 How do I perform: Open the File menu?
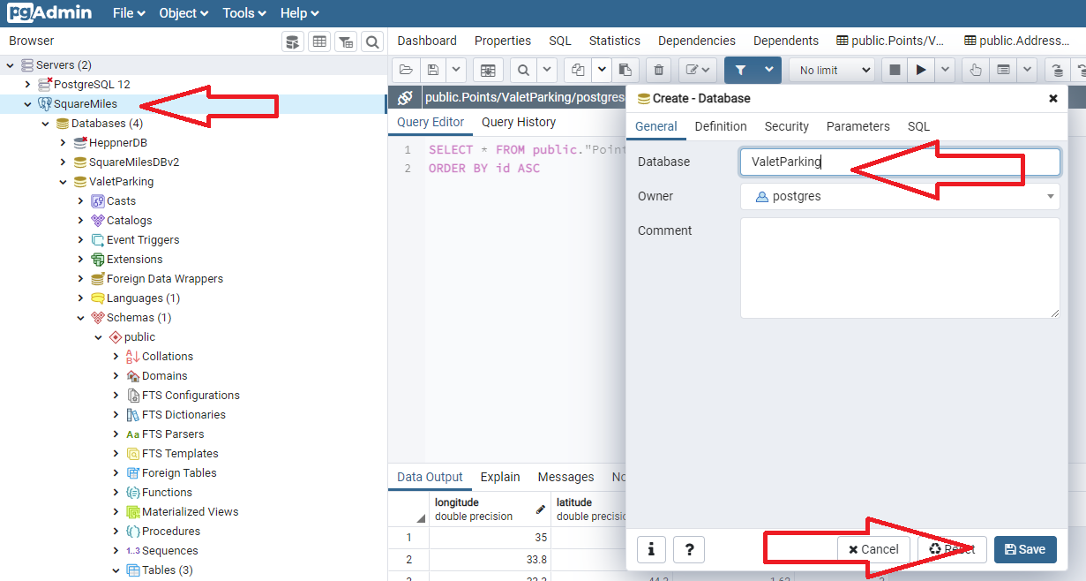pyautogui.click(x=129, y=13)
